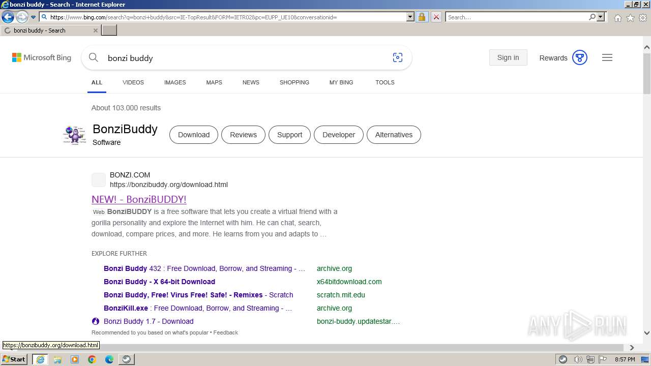Open 'Bonzi Buddy 1.7 - Download' link

tap(149, 321)
